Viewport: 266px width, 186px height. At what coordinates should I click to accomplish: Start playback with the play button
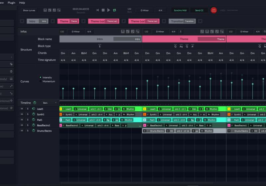109,10
